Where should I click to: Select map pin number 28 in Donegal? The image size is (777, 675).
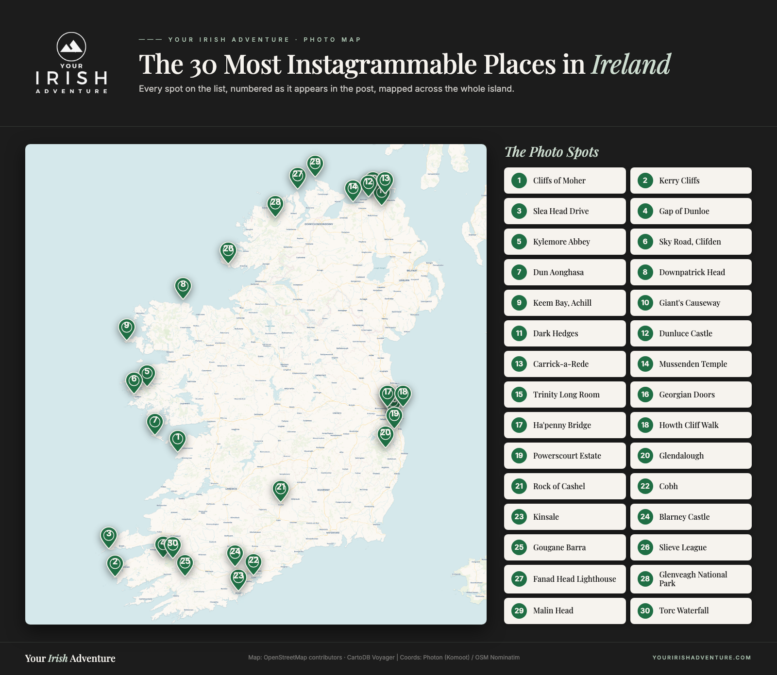(x=275, y=205)
